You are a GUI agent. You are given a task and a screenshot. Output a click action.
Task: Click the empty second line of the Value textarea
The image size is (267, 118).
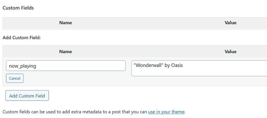[199, 72]
